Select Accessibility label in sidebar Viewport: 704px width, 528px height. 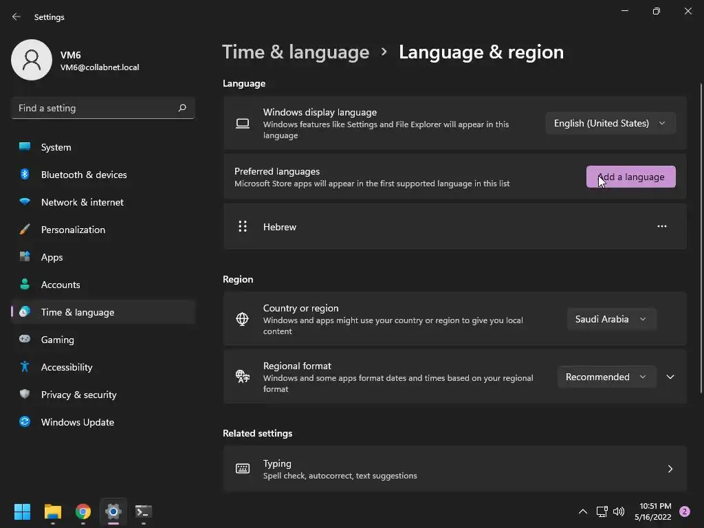[x=67, y=367]
